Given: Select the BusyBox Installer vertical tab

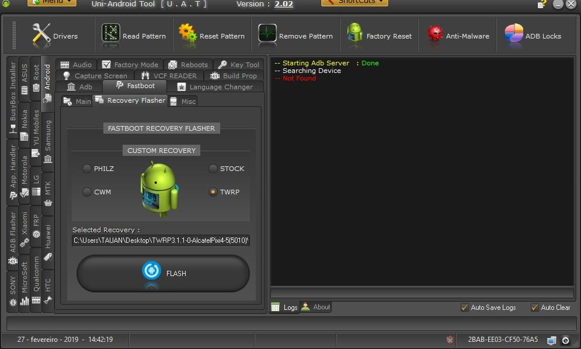Looking at the screenshot, I should click(13, 97).
